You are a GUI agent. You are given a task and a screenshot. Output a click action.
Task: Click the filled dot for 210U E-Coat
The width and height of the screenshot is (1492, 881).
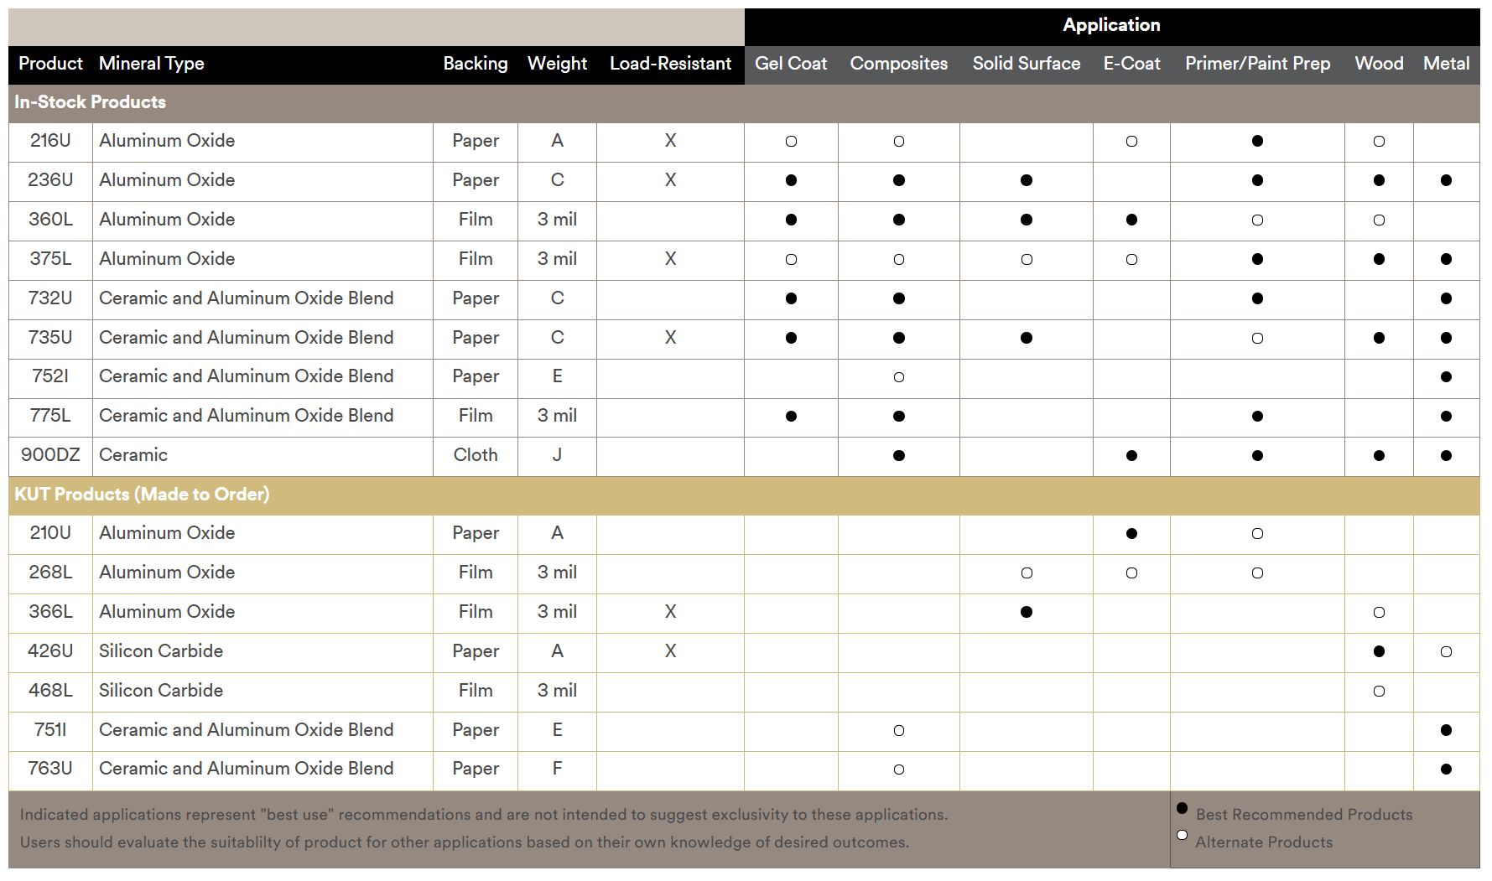click(1131, 534)
